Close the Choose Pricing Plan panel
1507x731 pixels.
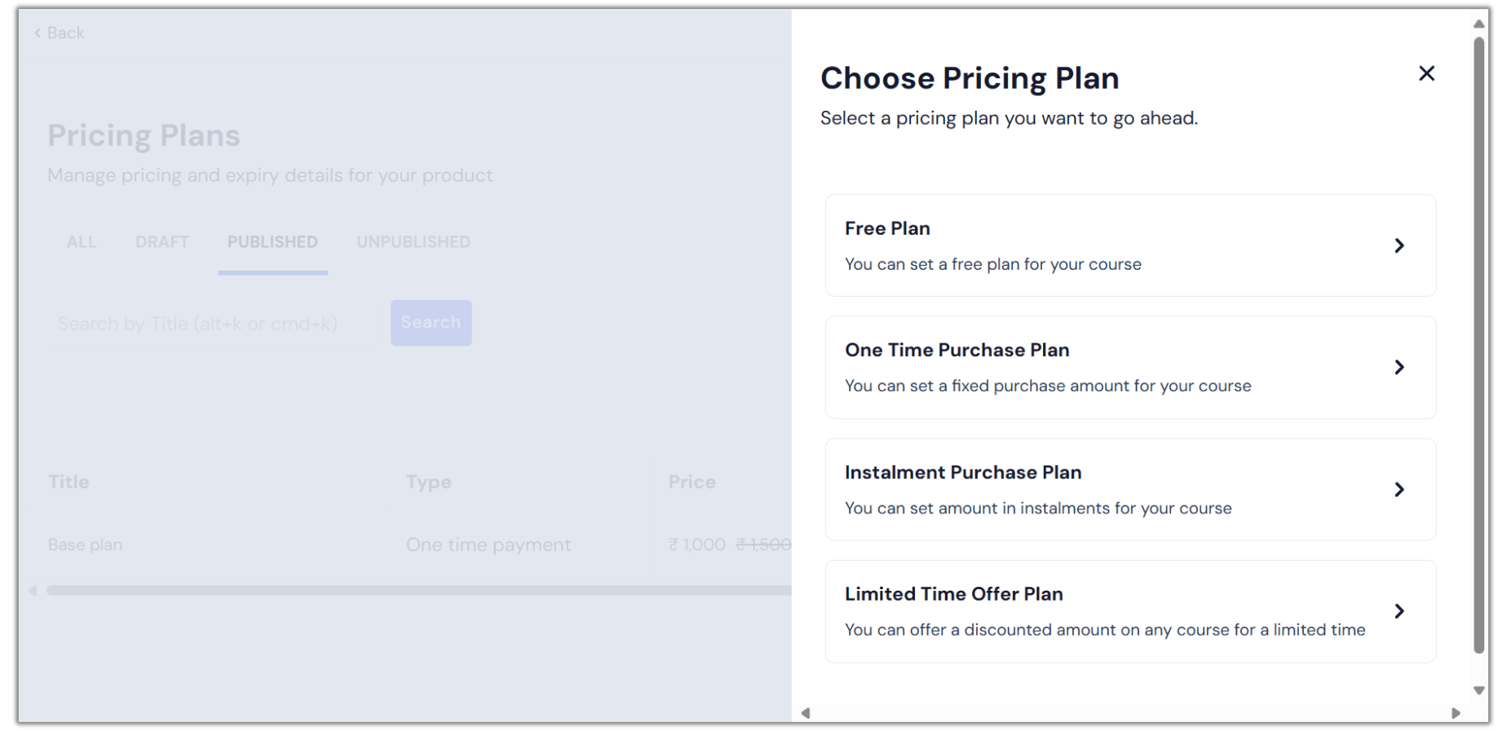(x=1426, y=73)
